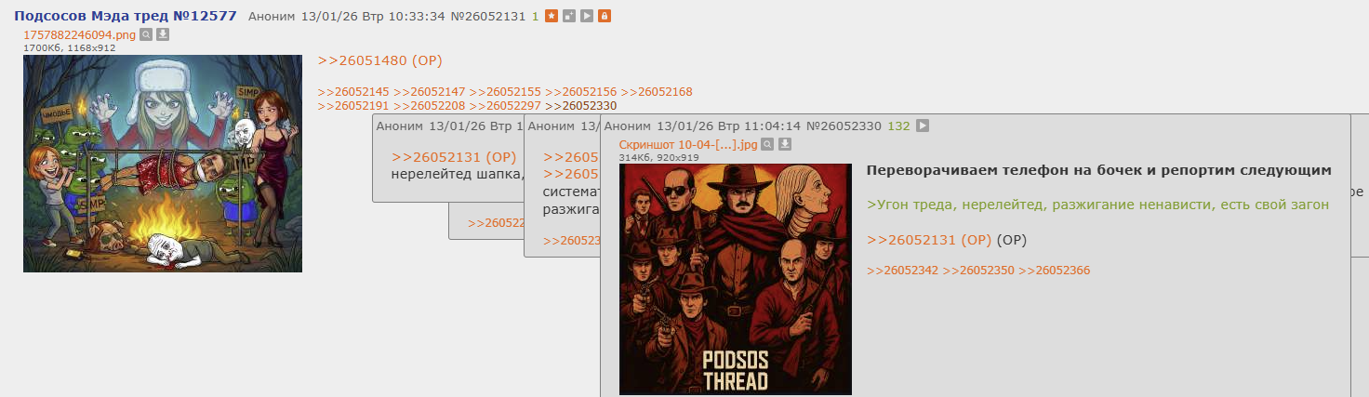Open quoted link >>26052131 (OP) in popup

coord(929,240)
